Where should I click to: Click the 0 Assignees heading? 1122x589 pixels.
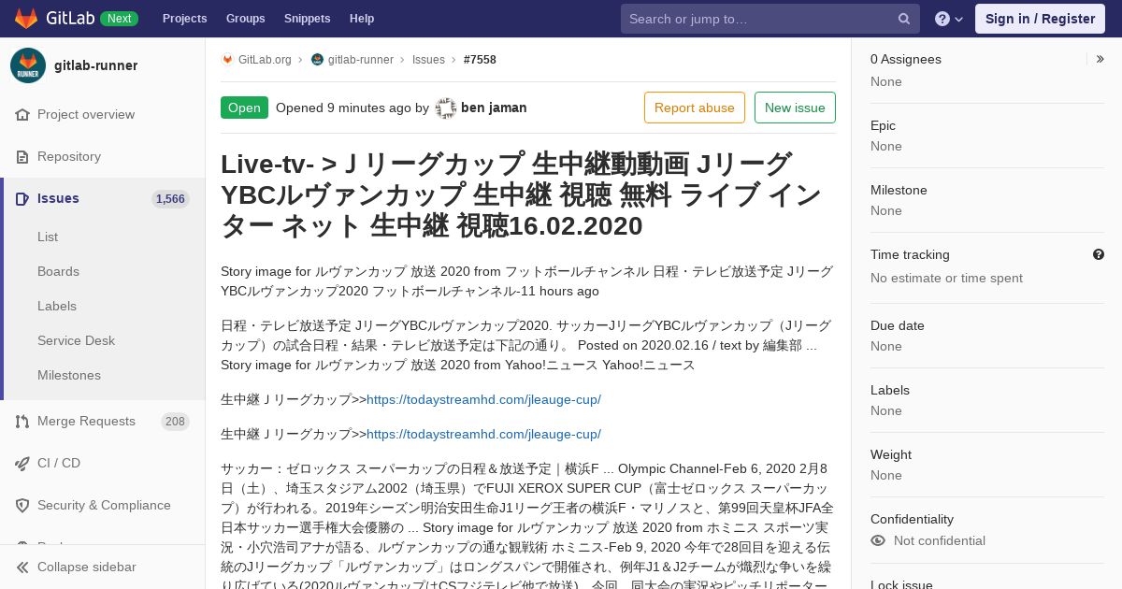(906, 59)
